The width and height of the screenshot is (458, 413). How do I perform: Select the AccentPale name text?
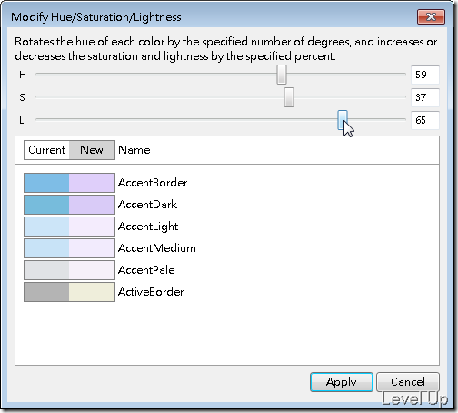[x=146, y=270]
